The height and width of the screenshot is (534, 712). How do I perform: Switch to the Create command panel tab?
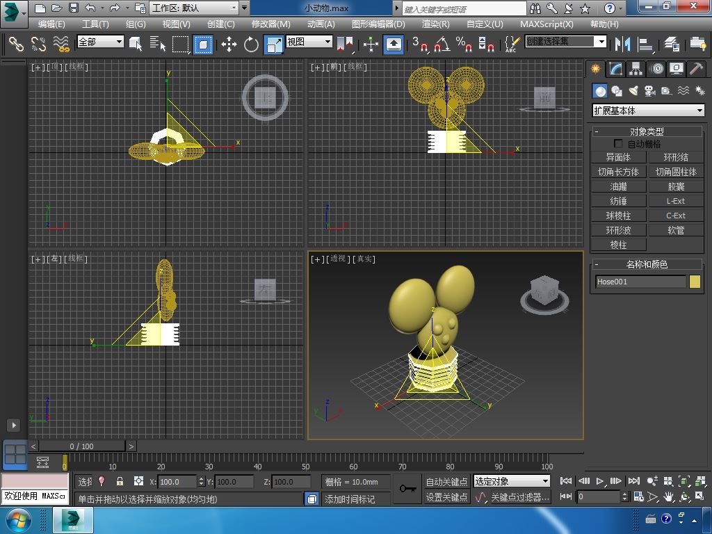595,69
